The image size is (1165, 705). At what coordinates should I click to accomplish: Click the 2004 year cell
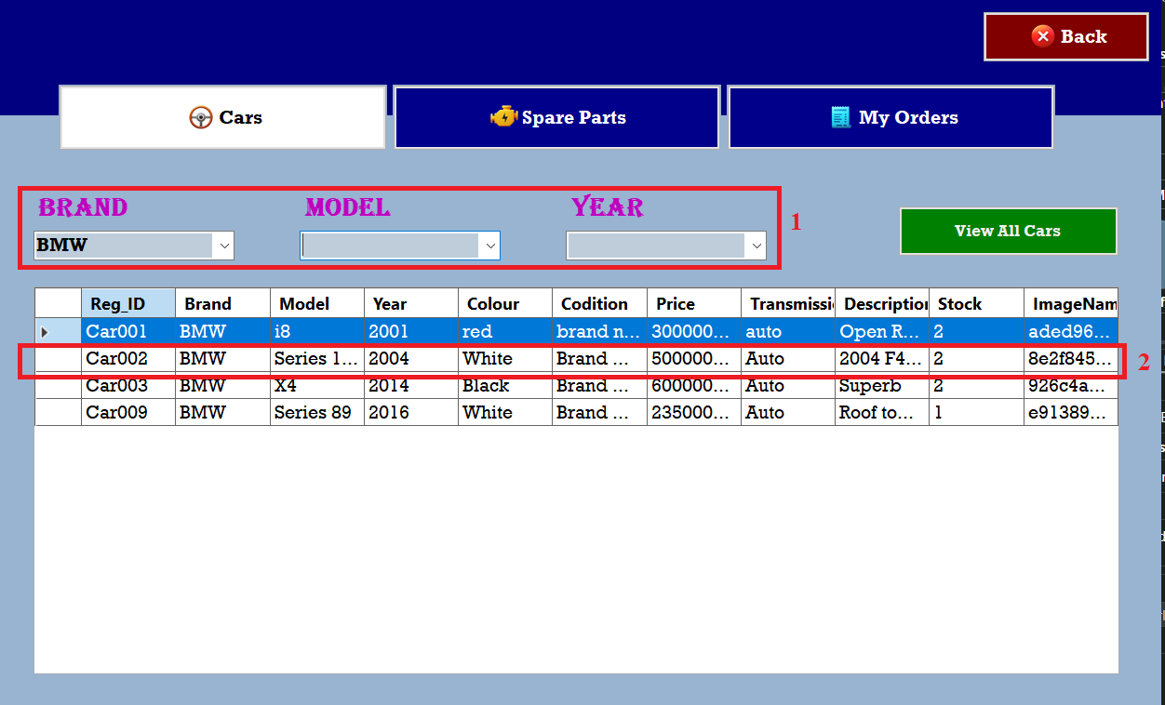[411, 359]
